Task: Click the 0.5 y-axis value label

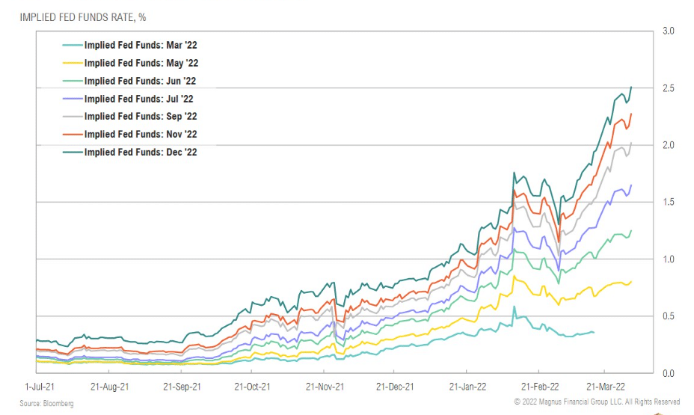Action: (669, 316)
